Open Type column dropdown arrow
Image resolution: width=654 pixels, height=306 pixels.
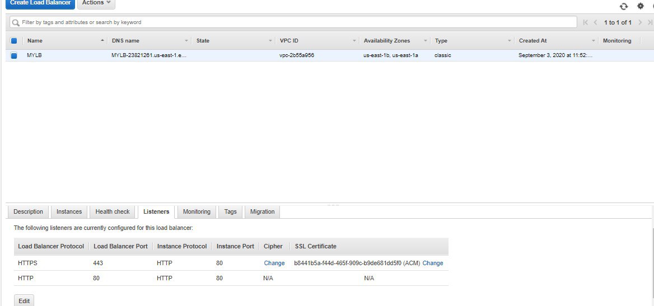click(x=510, y=41)
